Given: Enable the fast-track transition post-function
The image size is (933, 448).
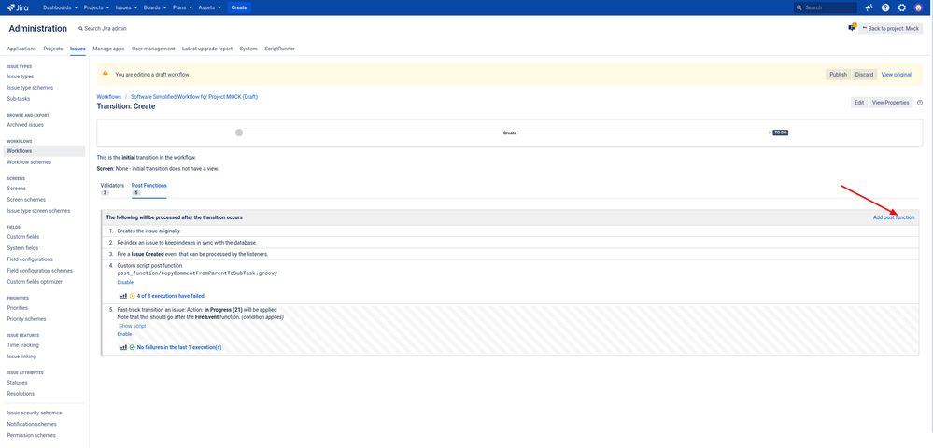Looking at the screenshot, I should 124,334.
